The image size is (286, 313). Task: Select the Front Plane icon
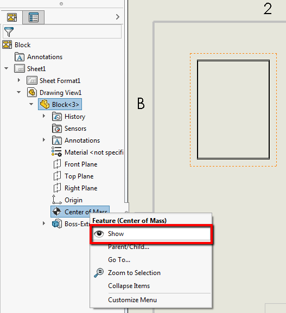(57, 164)
